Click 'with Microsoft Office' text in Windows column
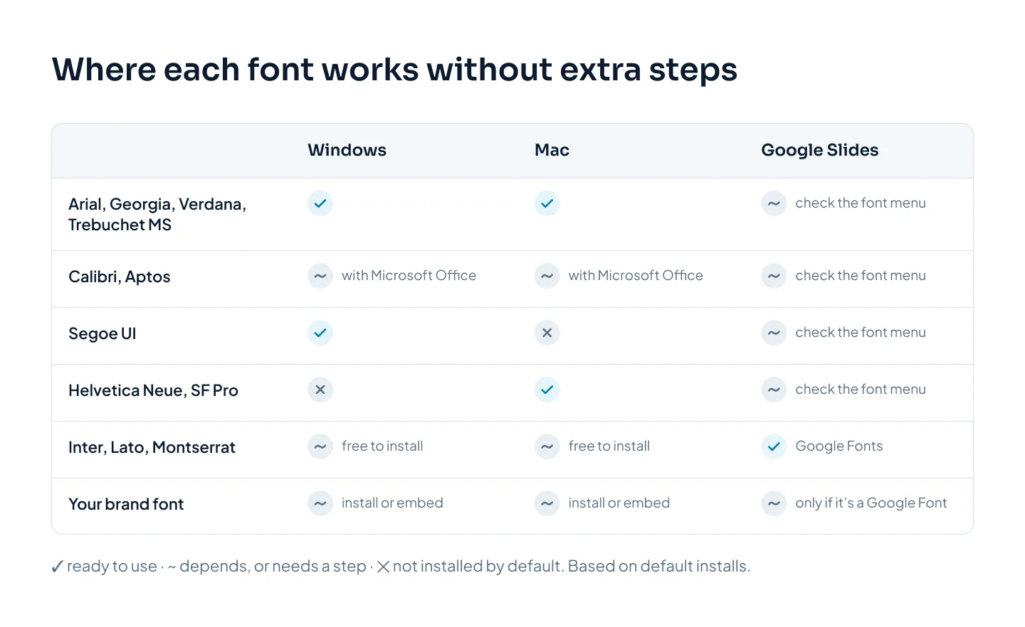The height and width of the screenshot is (627, 1025). pyautogui.click(x=409, y=275)
